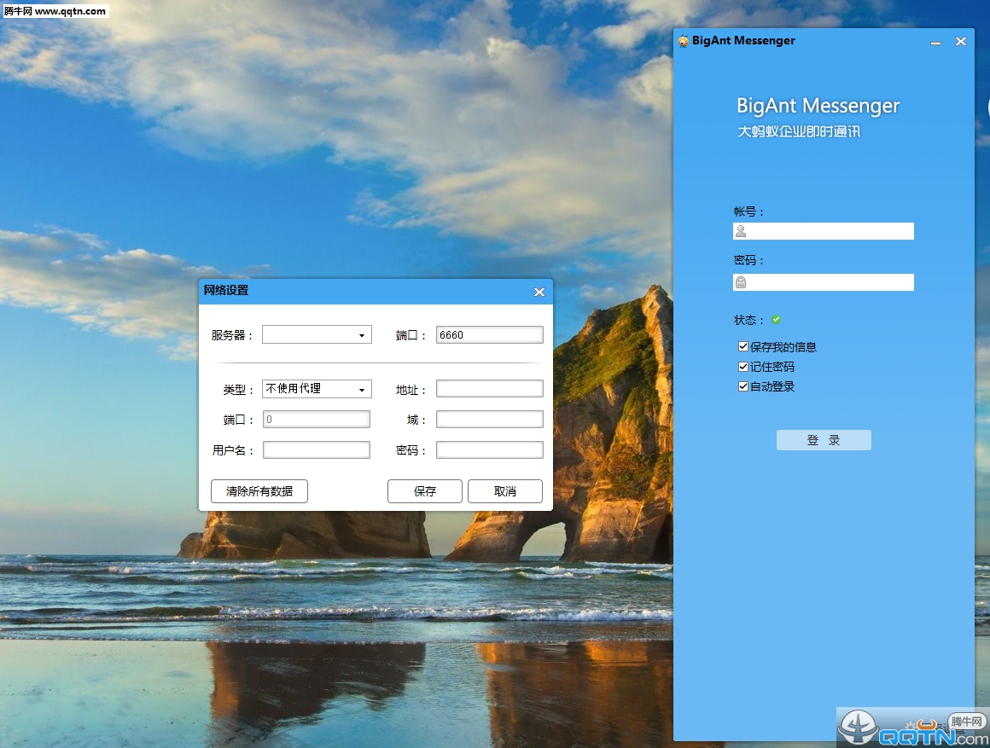Uncheck the 记住密码 checkbox
This screenshot has height=748, width=990.
[x=743, y=367]
